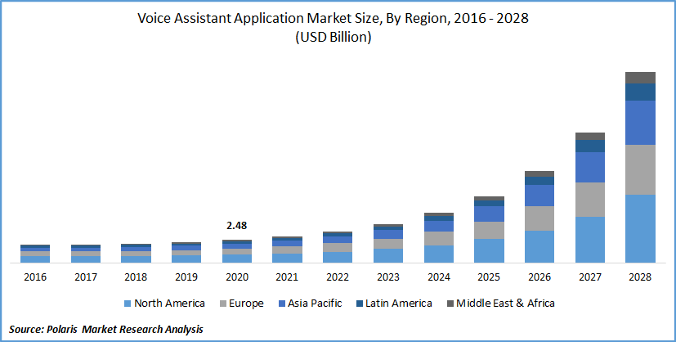Click the Europe legend swatch
The height and width of the screenshot is (342, 676).
point(222,304)
